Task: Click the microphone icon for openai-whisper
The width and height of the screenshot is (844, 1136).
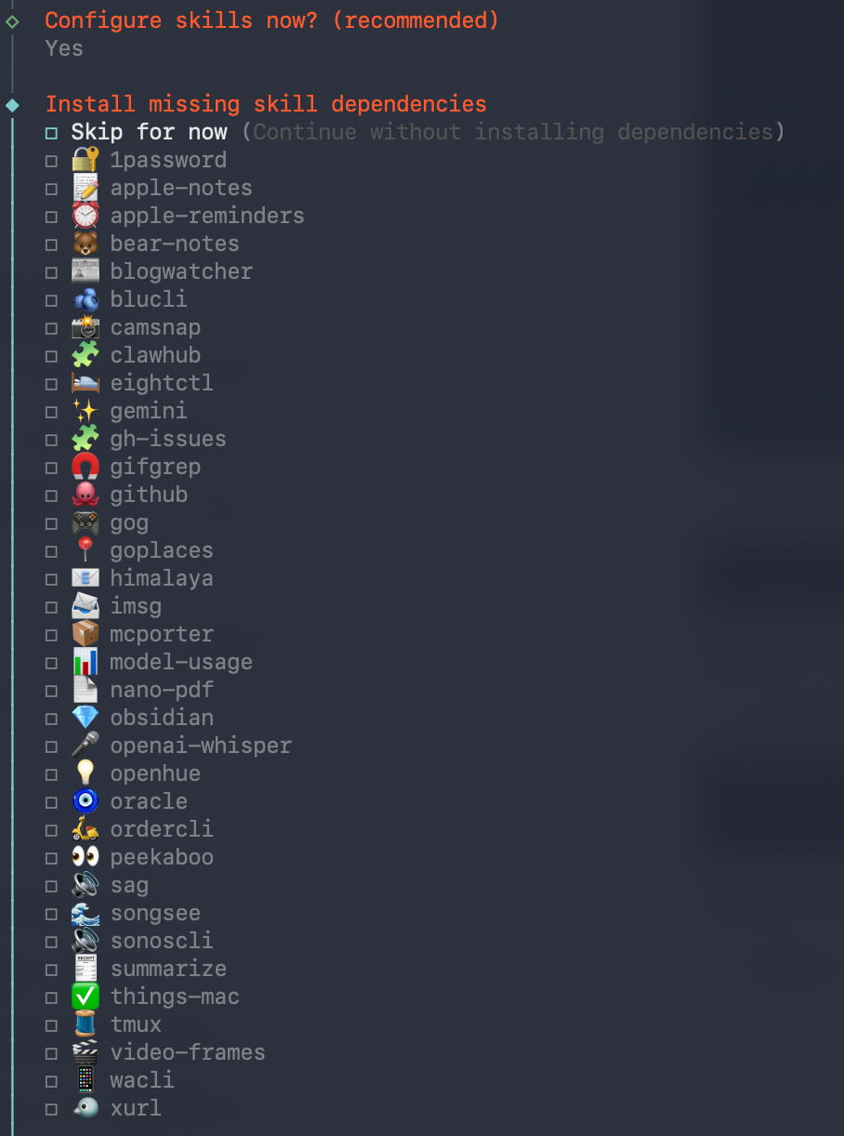Action: pyautogui.click(x=86, y=746)
